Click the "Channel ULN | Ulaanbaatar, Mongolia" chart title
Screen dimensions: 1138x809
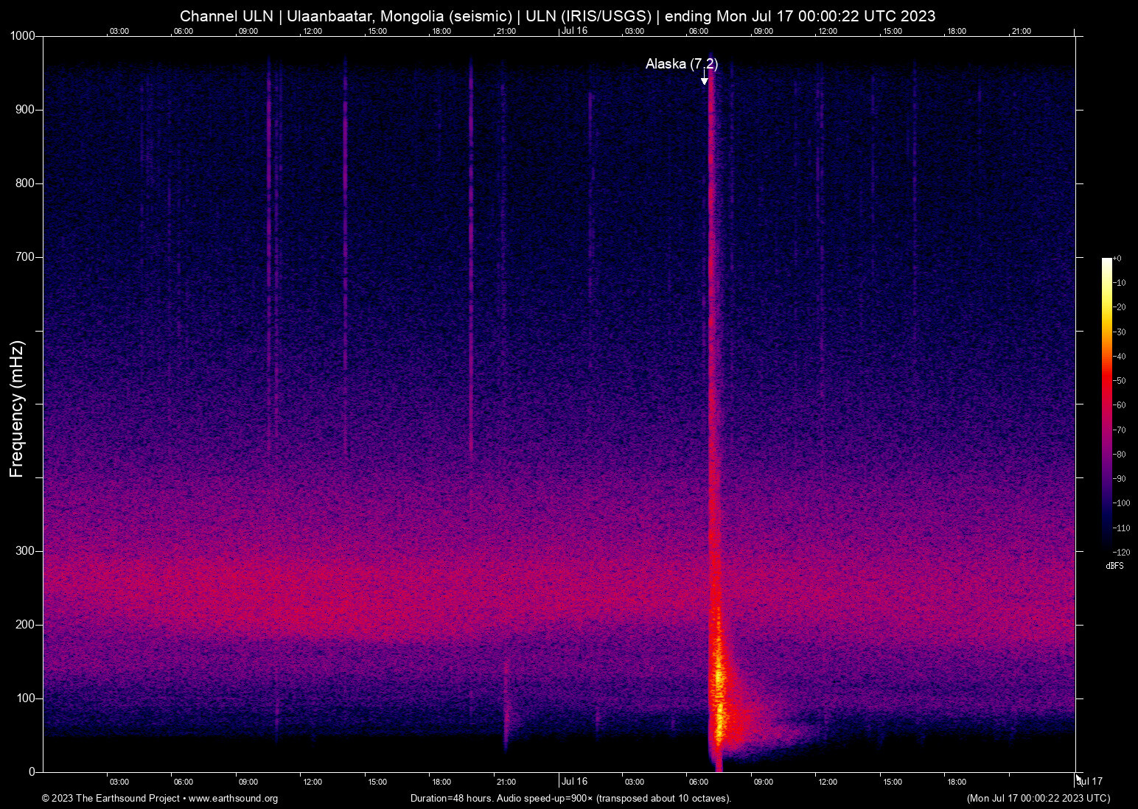tap(558, 16)
